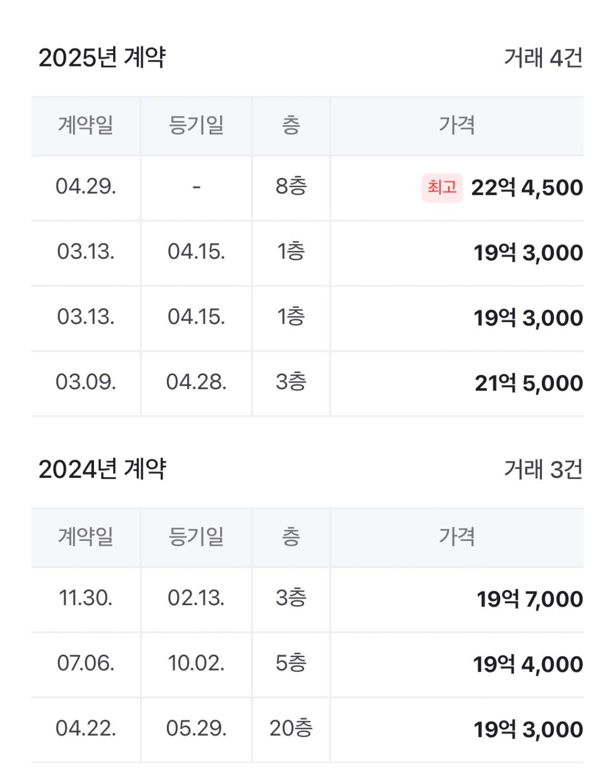Tap the 21억 5,000 price entry
Screen dimensions: 615x770
pyautogui.click(x=529, y=383)
